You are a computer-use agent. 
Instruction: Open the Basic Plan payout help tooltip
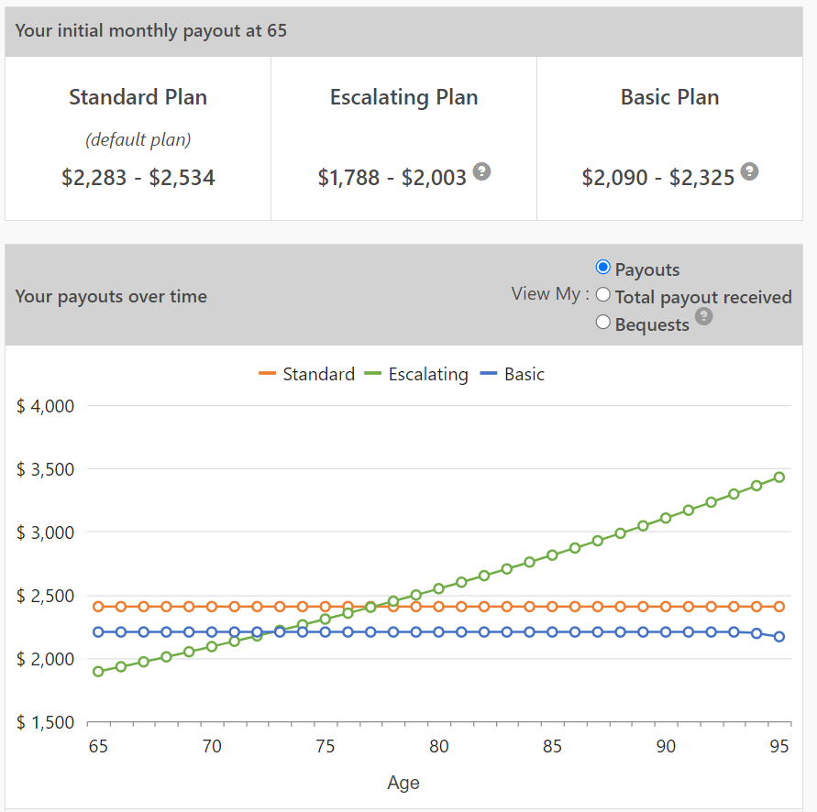click(x=750, y=170)
